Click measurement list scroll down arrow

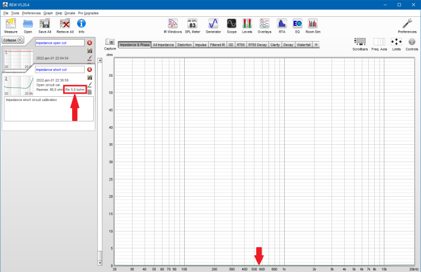(99, 263)
